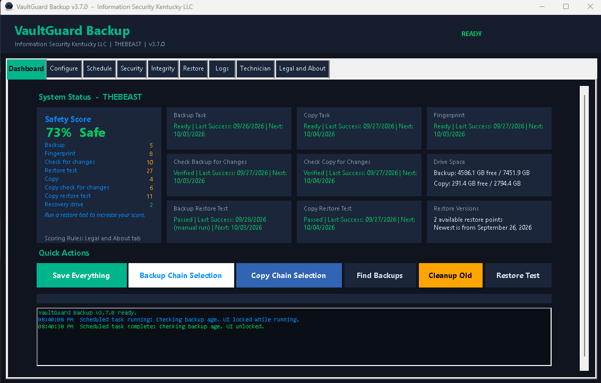The width and height of the screenshot is (601, 383).
Task: Click the VaultGuard Backup header title
Action: click(x=72, y=31)
